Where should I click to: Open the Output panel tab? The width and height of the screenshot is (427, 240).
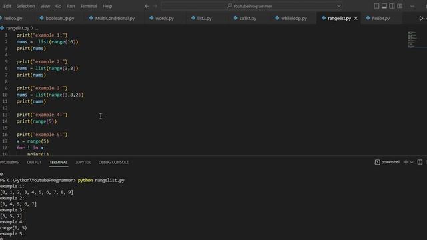(34, 162)
